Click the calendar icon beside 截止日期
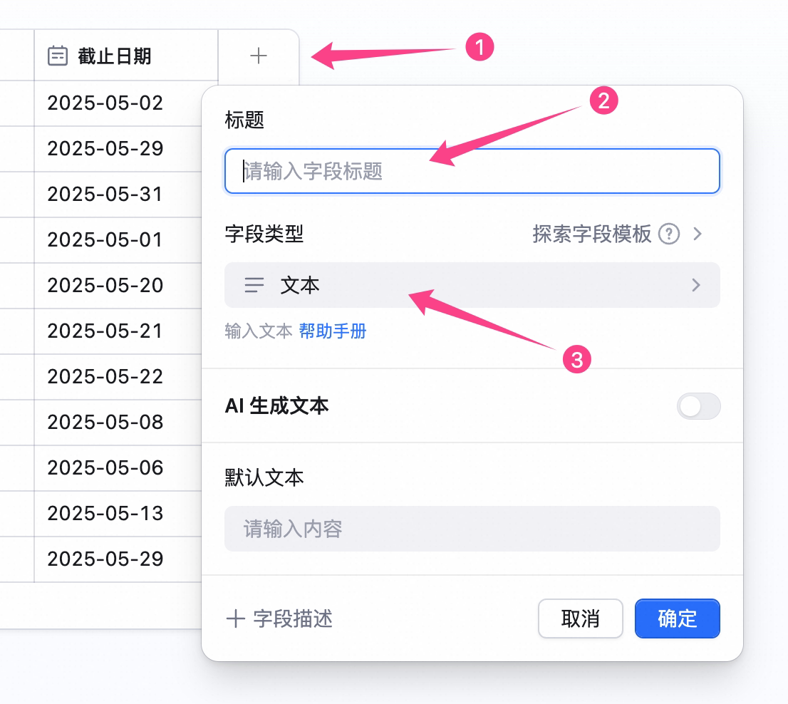The height and width of the screenshot is (704, 788). click(57, 56)
